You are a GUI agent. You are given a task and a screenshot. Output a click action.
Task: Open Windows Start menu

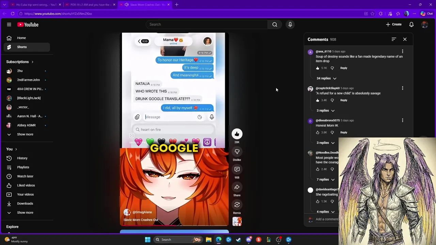[x=147, y=240]
